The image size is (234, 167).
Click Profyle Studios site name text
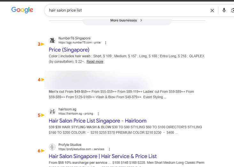click(x=70, y=145)
